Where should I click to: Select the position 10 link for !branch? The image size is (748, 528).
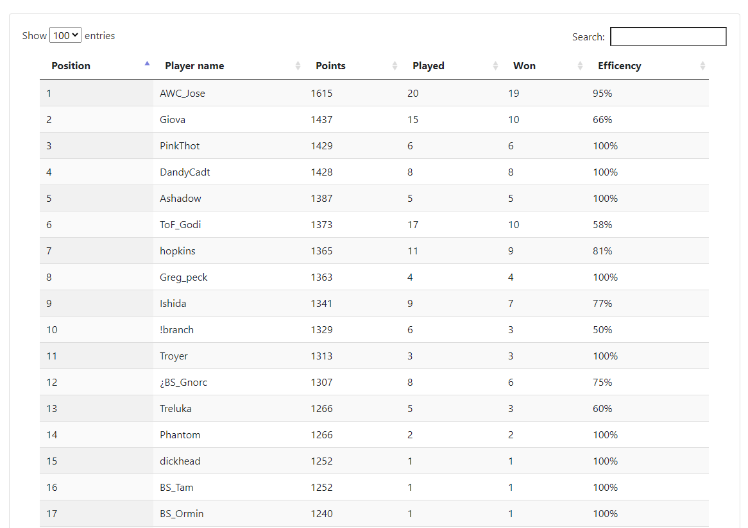coord(51,329)
